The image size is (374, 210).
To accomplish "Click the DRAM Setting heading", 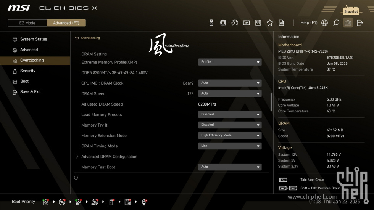I will [94, 54].
